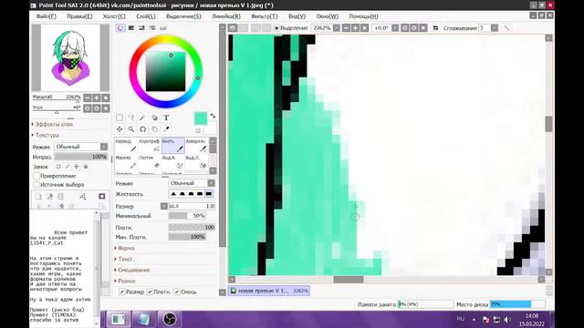The width and height of the screenshot is (584, 328).
Task: Adjust Минимальный size slider
Action: click(187, 216)
